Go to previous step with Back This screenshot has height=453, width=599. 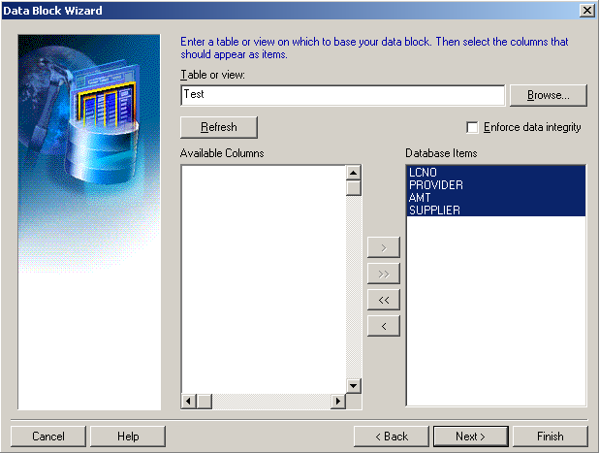pos(392,437)
